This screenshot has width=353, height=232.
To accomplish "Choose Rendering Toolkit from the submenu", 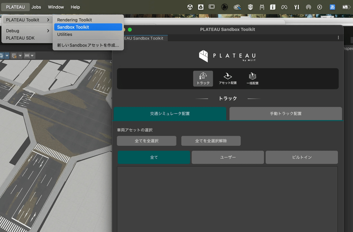I will (x=88, y=20).
